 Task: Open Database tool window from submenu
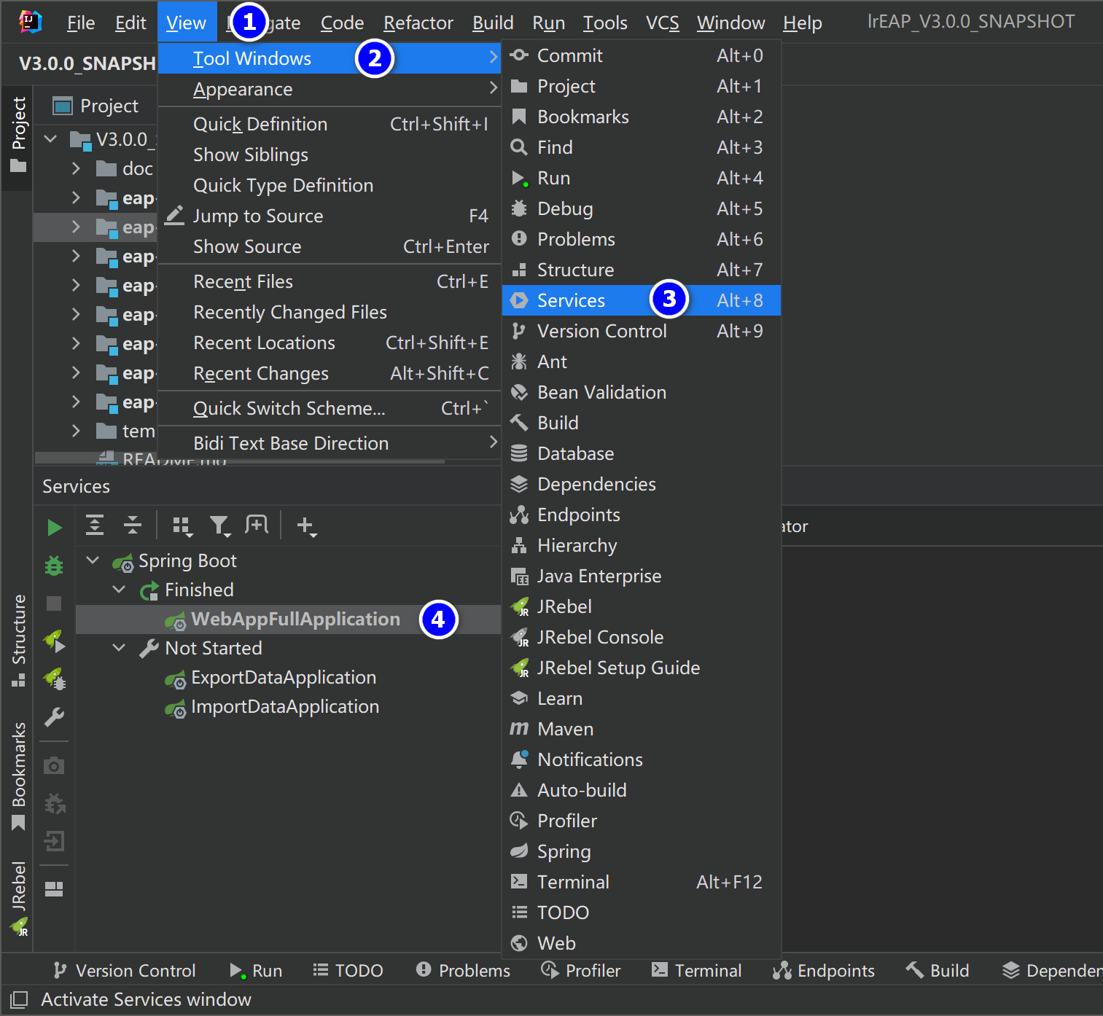pos(642,453)
